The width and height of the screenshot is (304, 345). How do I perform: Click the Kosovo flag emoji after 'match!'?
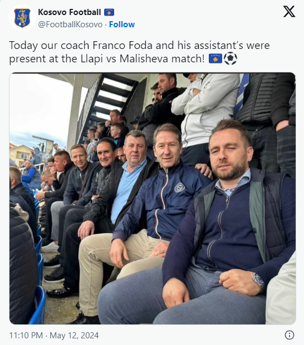click(x=215, y=58)
